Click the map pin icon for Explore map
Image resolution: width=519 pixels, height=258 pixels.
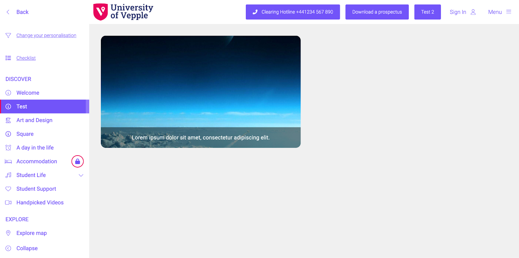tap(8, 233)
